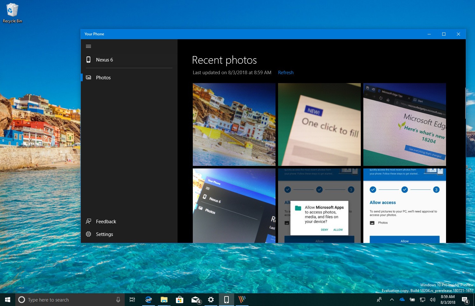Open the Microsoft Store from the taskbar
This screenshot has width=475, height=306.
(179, 299)
